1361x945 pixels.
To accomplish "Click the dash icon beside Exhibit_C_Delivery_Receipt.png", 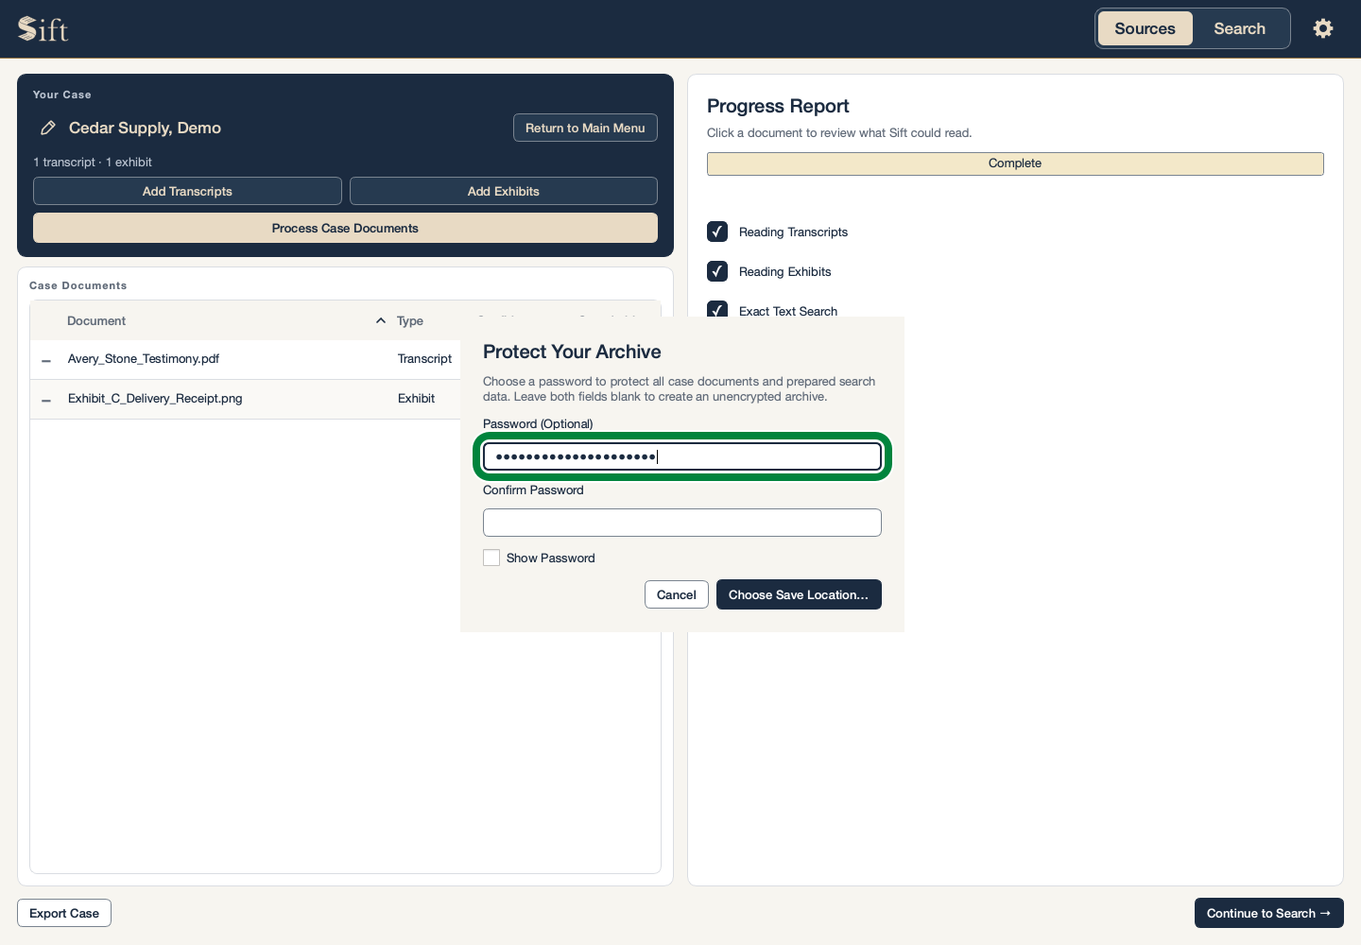I will coord(46,400).
